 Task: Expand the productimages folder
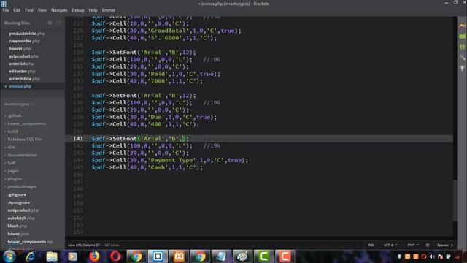pyautogui.click(x=22, y=186)
